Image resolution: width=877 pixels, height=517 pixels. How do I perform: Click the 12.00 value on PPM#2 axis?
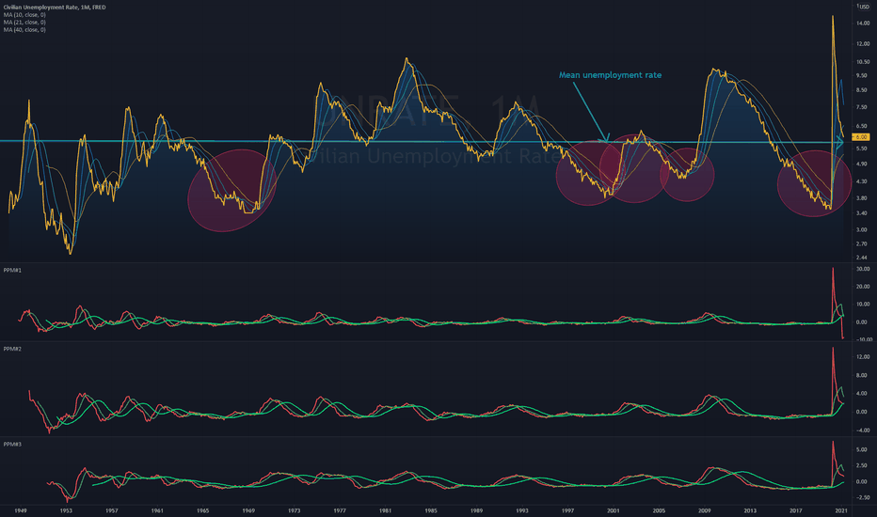click(x=863, y=356)
